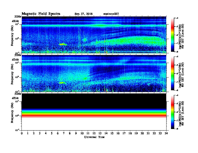Image resolution: width=198 pixels, height=153 pixels.
Task: Click the "log(PSD)(nT^2/Hz)" label beside dD/dt color bar
Action: tap(180, 75)
